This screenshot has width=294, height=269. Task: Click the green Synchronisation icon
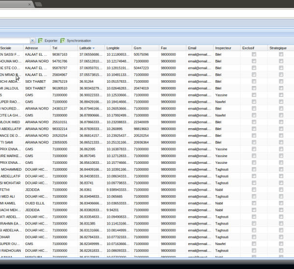point(63,41)
